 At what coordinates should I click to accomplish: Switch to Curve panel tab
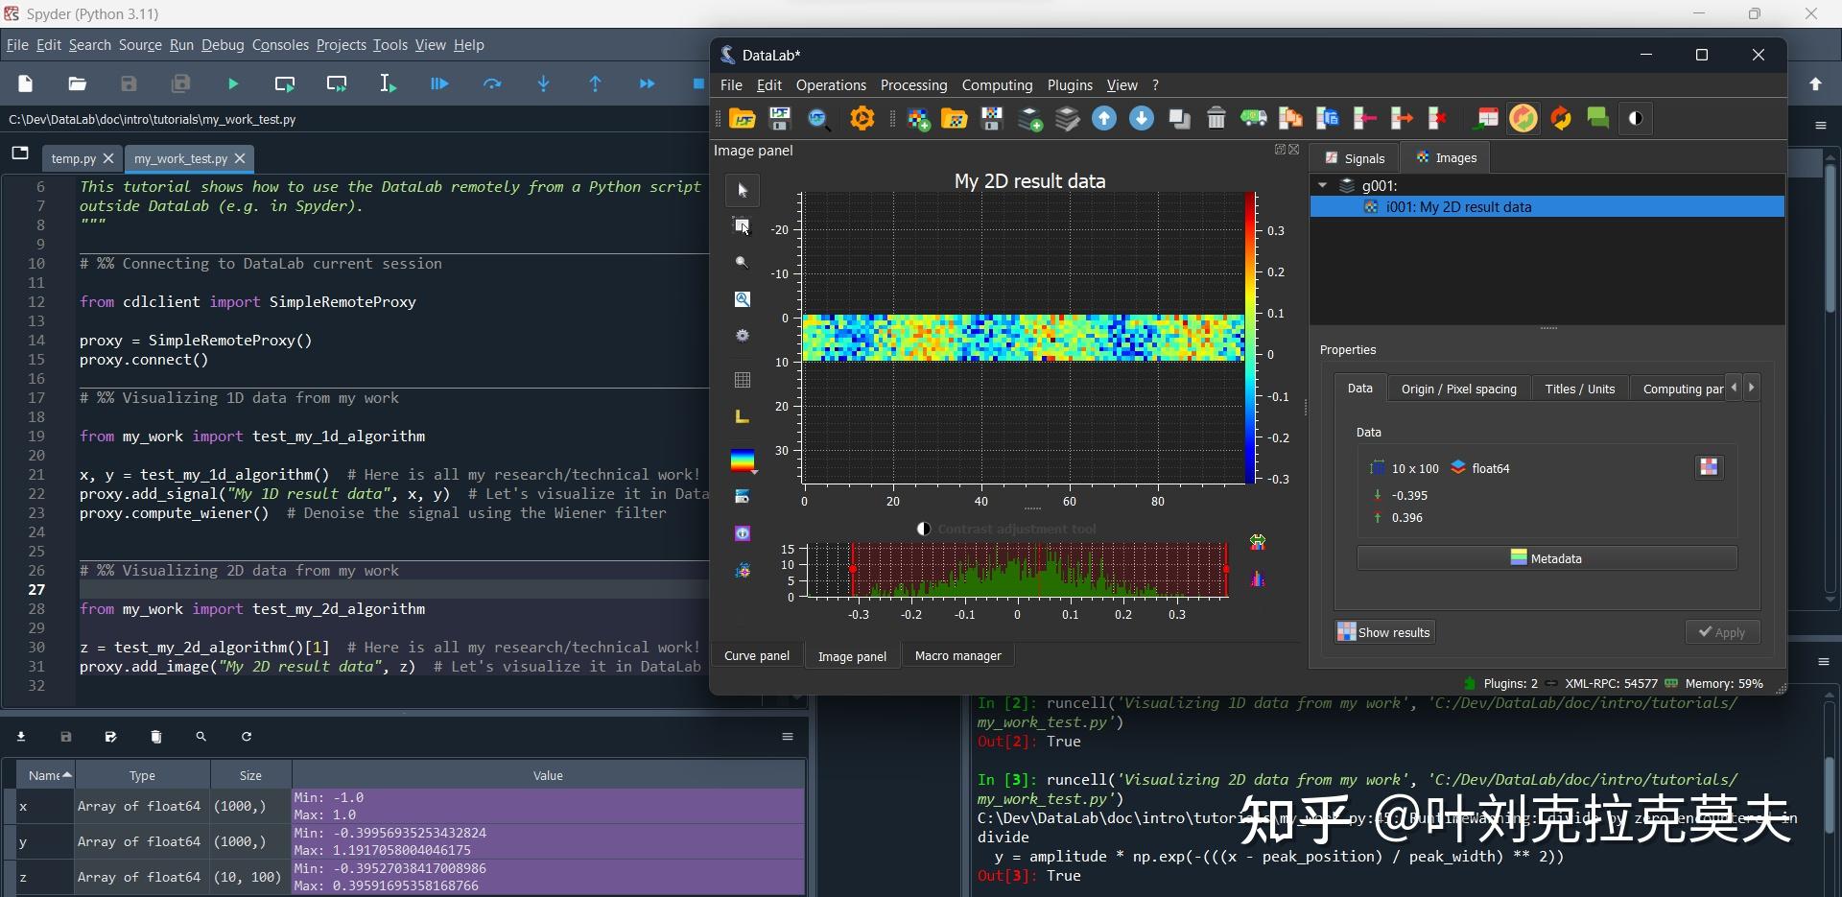[756, 656]
